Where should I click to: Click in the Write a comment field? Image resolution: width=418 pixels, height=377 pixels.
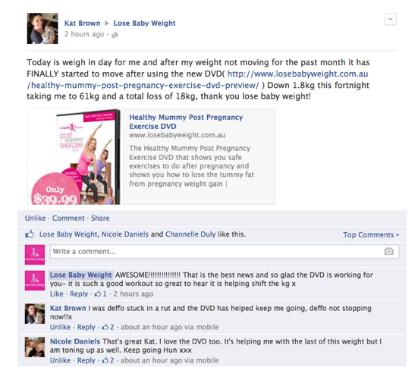click(225, 251)
